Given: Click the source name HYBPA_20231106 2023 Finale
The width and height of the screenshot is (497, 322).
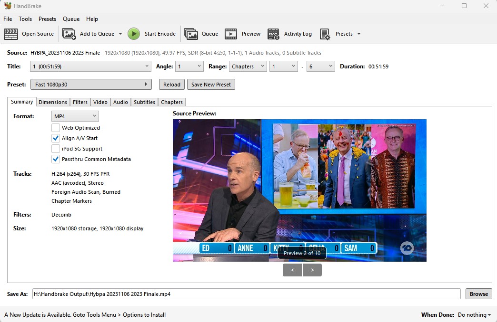Looking at the screenshot, I should tap(65, 53).
